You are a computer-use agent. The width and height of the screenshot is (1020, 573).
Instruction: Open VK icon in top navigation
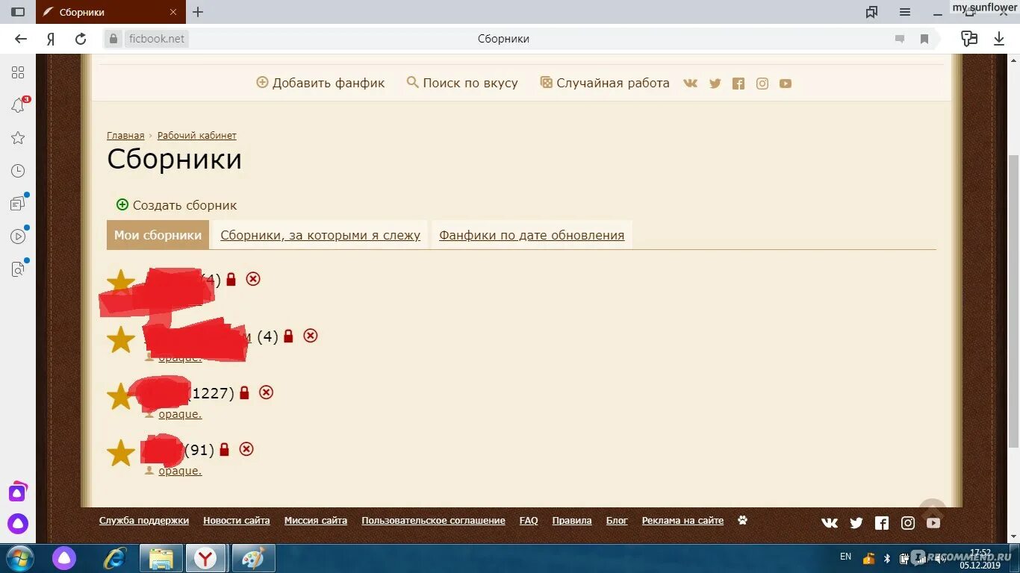(x=691, y=84)
